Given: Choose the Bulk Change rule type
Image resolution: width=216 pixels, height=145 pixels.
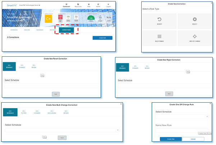Looking at the screenshot, I should pos(159,38).
